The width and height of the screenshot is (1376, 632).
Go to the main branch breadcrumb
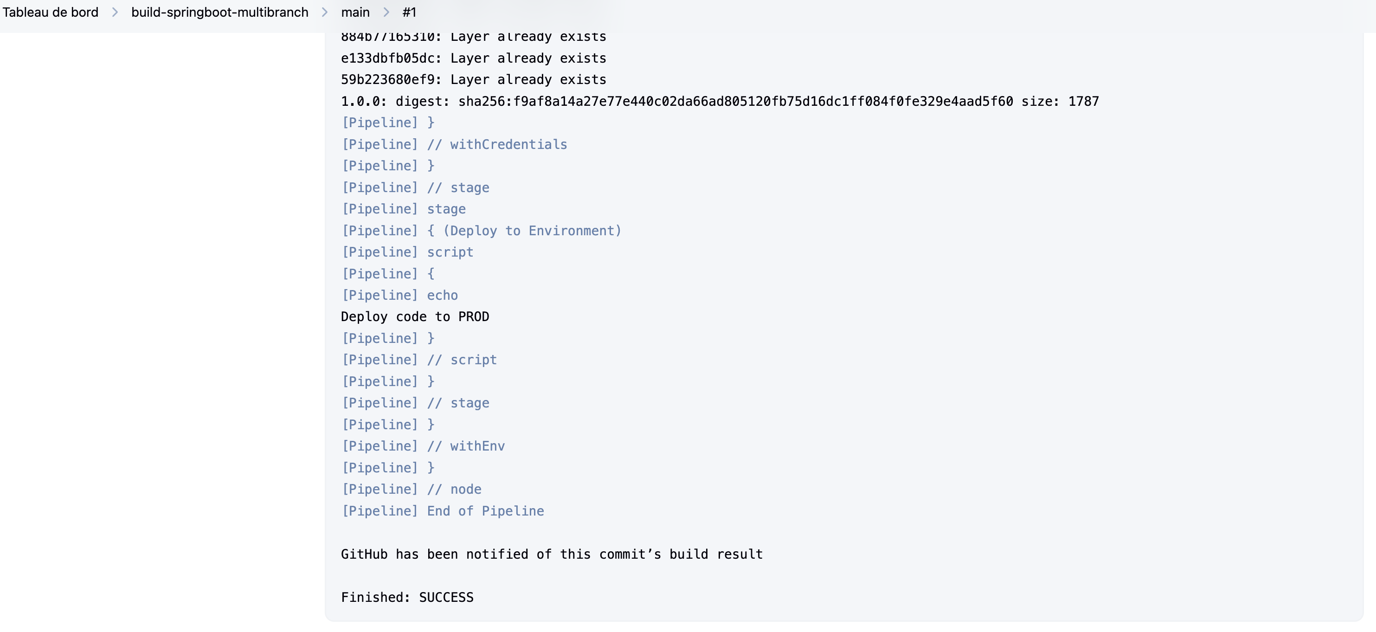point(355,12)
